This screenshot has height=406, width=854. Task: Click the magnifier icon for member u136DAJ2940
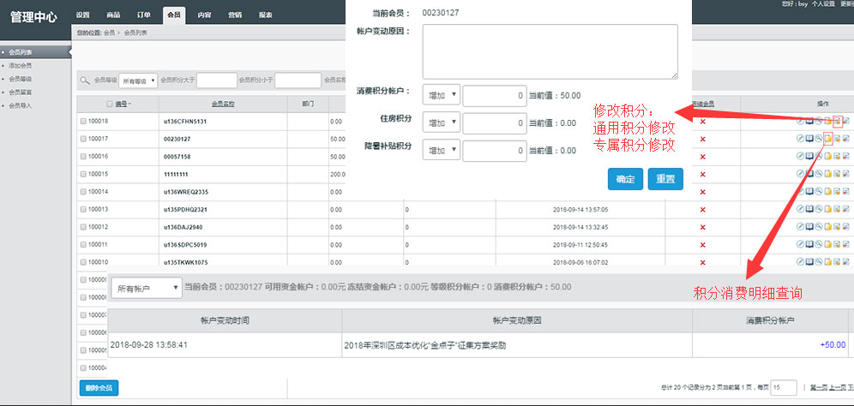819,227
